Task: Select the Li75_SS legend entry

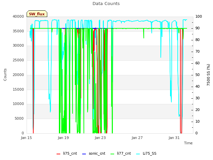Action: pos(146,153)
